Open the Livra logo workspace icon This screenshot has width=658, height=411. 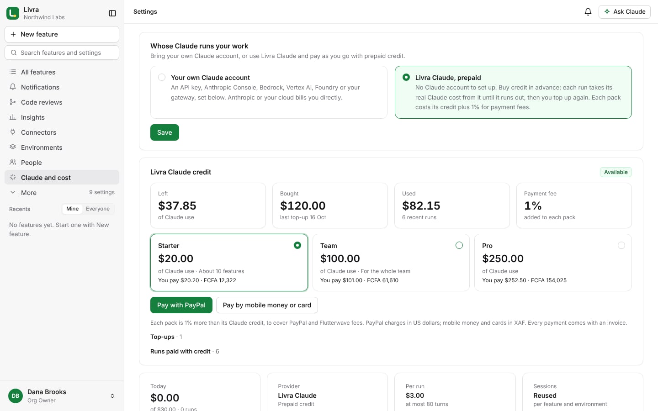point(13,13)
